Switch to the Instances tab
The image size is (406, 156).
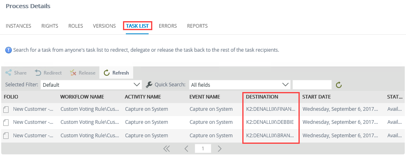[18, 26]
